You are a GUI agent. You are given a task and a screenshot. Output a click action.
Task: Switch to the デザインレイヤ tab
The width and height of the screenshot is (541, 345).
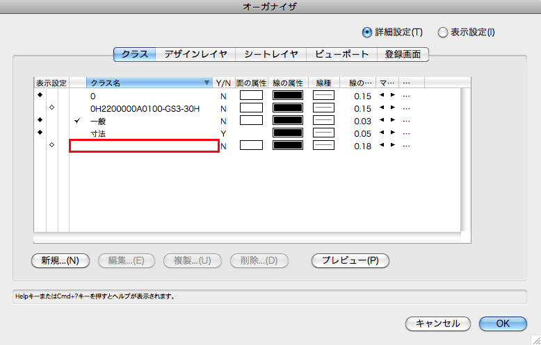click(x=195, y=54)
